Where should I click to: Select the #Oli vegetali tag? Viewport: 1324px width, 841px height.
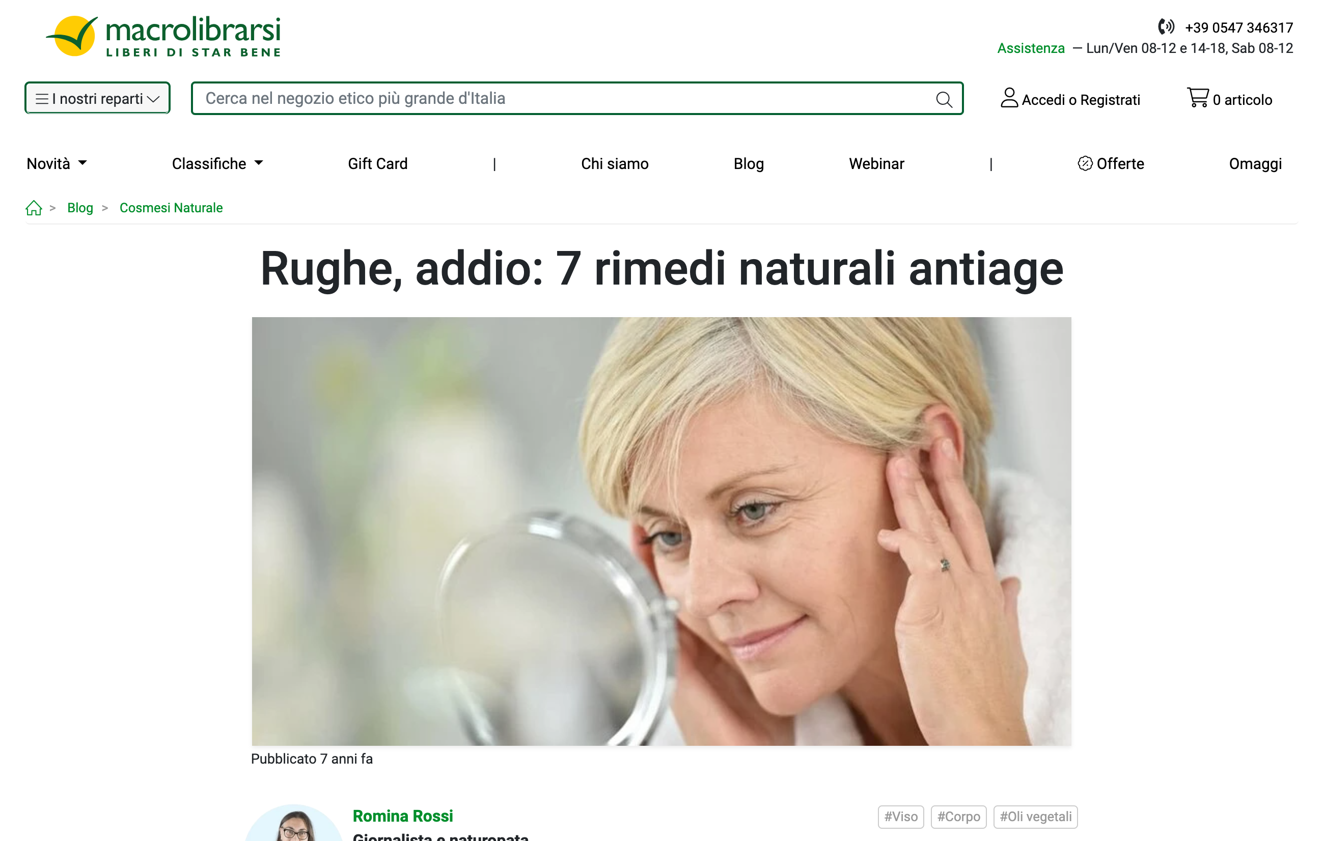tap(1035, 816)
